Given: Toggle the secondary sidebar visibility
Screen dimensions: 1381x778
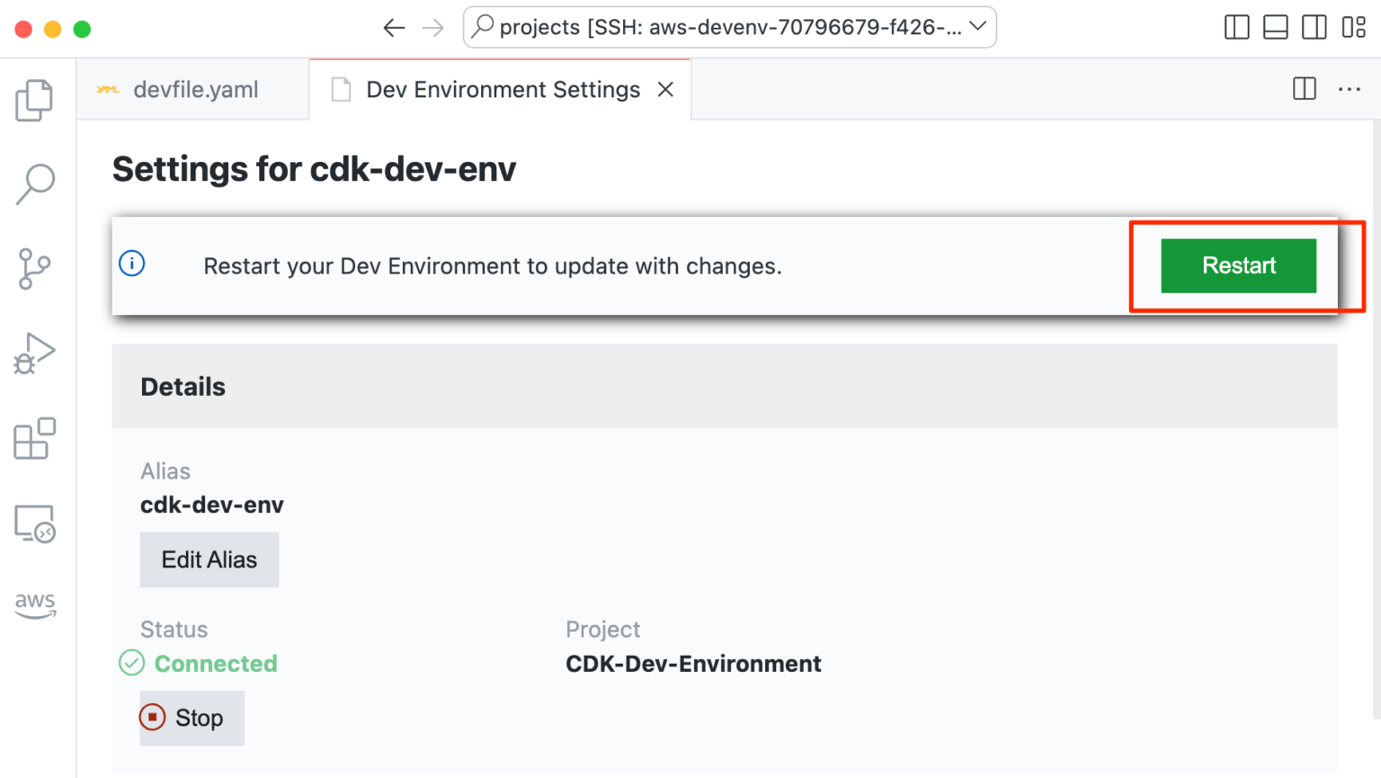Looking at the screenshot, I should [x=1314, y=27].
